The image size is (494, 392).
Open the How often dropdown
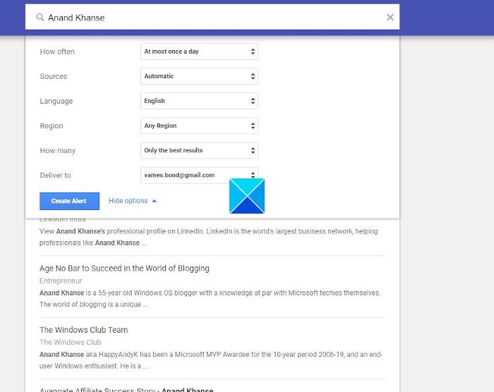coord(200,51)
